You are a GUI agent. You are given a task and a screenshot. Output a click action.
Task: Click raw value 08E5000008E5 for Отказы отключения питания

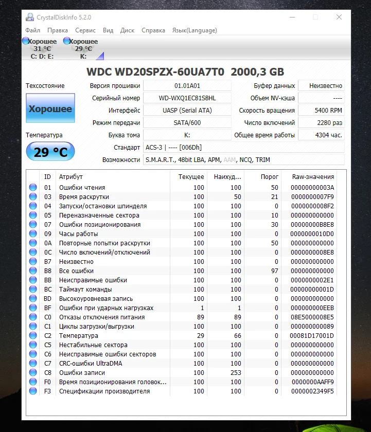(x=312, y=317)
